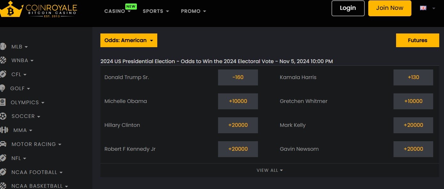The image size is (444, 189).
Task: Select the Soccer ball icon
Action: [3, 116]
